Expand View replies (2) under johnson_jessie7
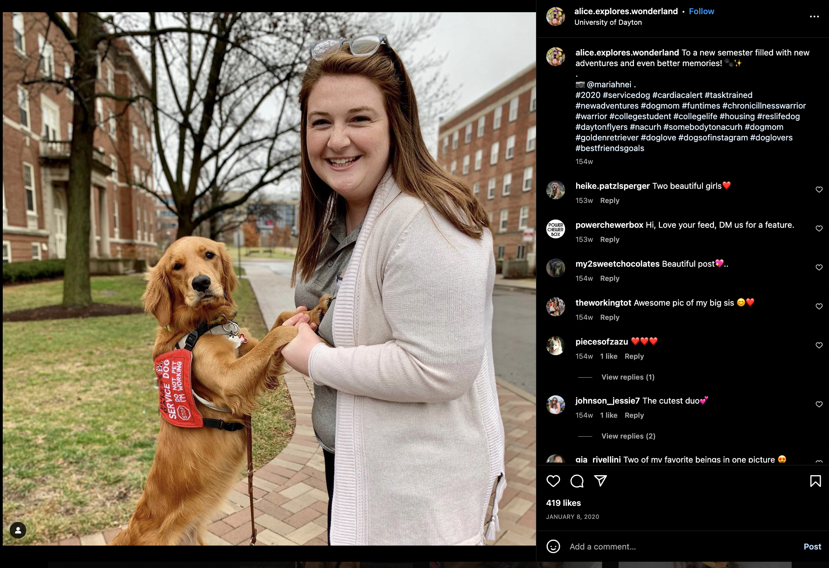This screenshot has height=568, width=829. pyautogui.click(x=628, y=436)
